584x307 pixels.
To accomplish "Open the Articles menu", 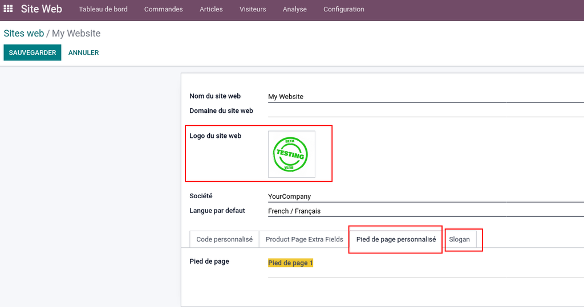I will coord(211,9).
